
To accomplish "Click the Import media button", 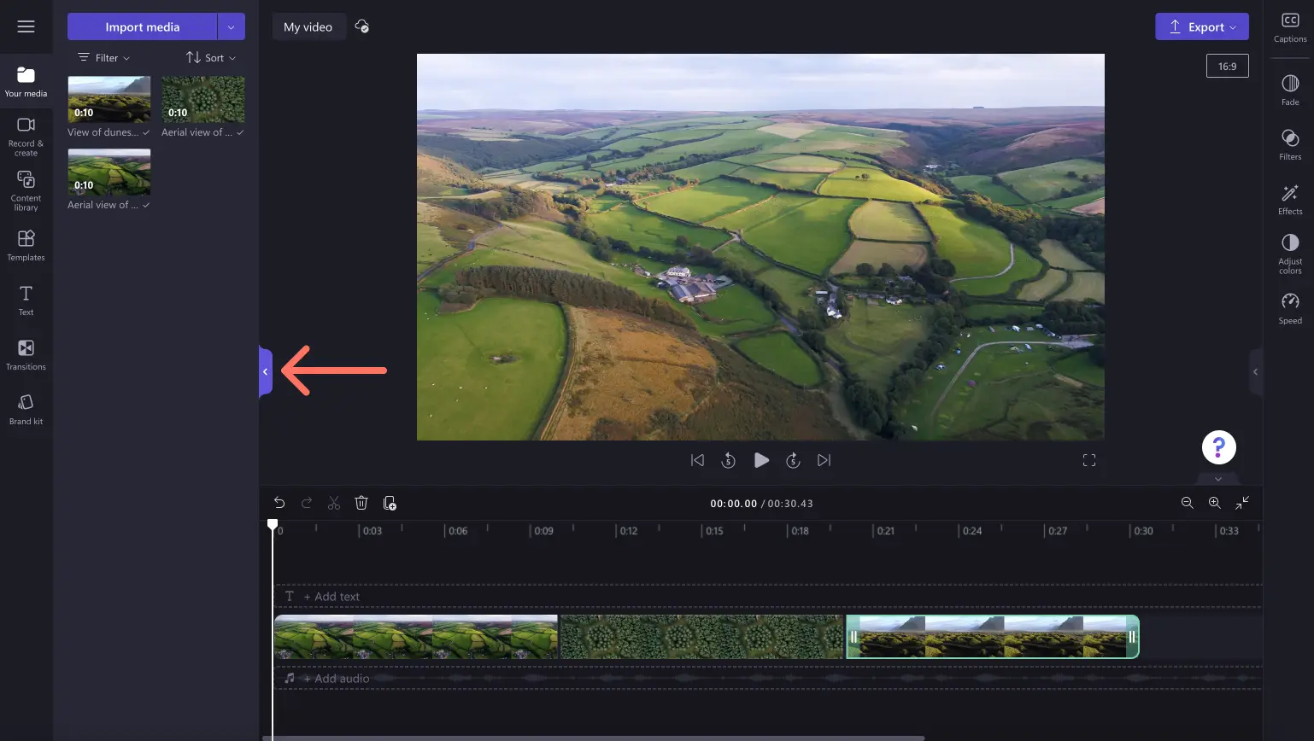I will coord(142,26).
